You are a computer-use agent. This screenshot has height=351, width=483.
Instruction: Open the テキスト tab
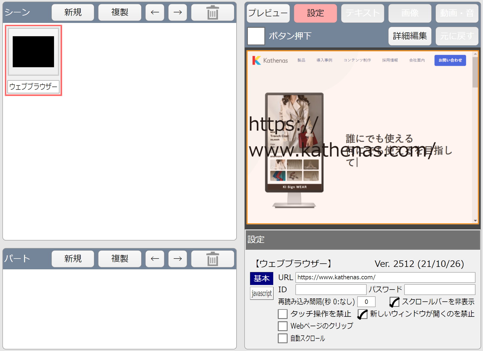click(363, 13)
